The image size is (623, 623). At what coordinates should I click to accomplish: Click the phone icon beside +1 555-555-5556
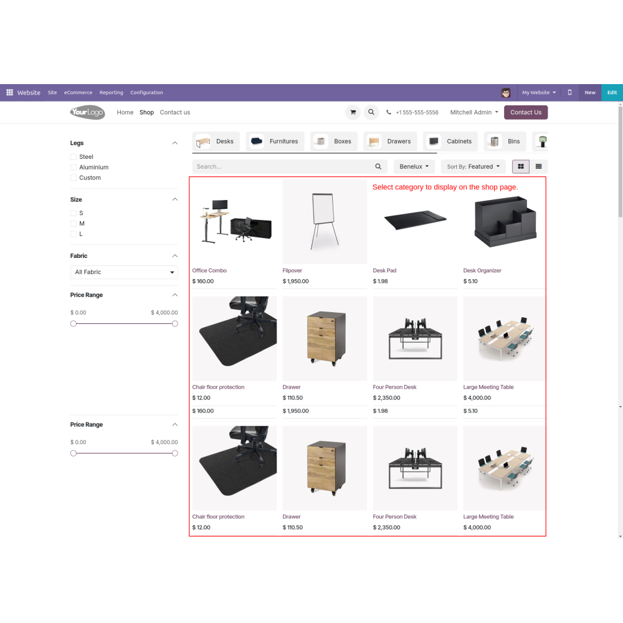click(x=389, y=112)
